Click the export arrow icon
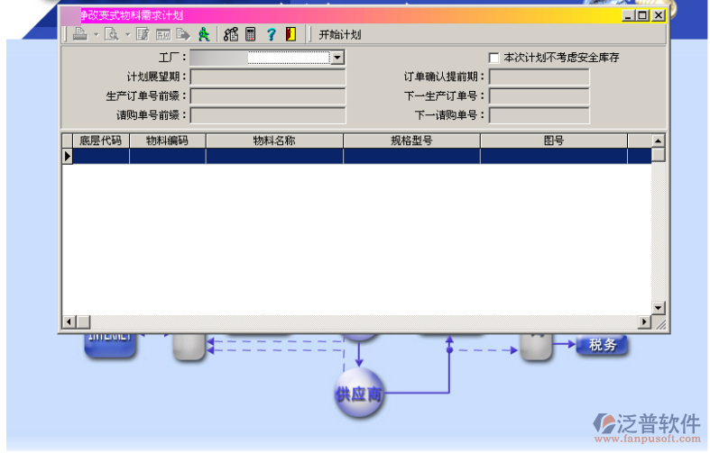710x453 pixels. tap(183, 34)
